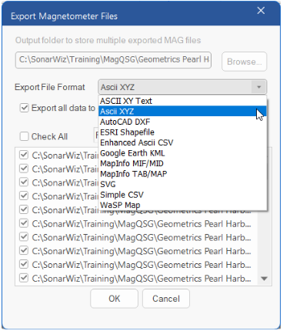Image resolution: width=283 pixels, height=331 pixels.
Task: Close the Export Magnetometer Files dialog
Action: click(x=261, y=11)
